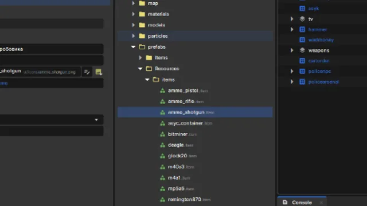Click the ammo_rifle item file icon
Viewport: 367px width, 206px height.
coord(162,102)
